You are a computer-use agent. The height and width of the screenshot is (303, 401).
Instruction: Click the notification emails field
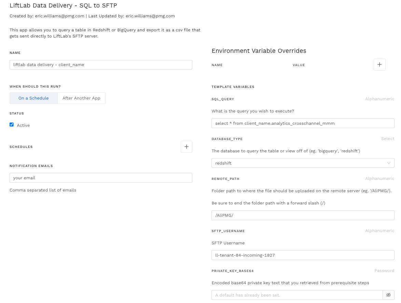point(101,178)
